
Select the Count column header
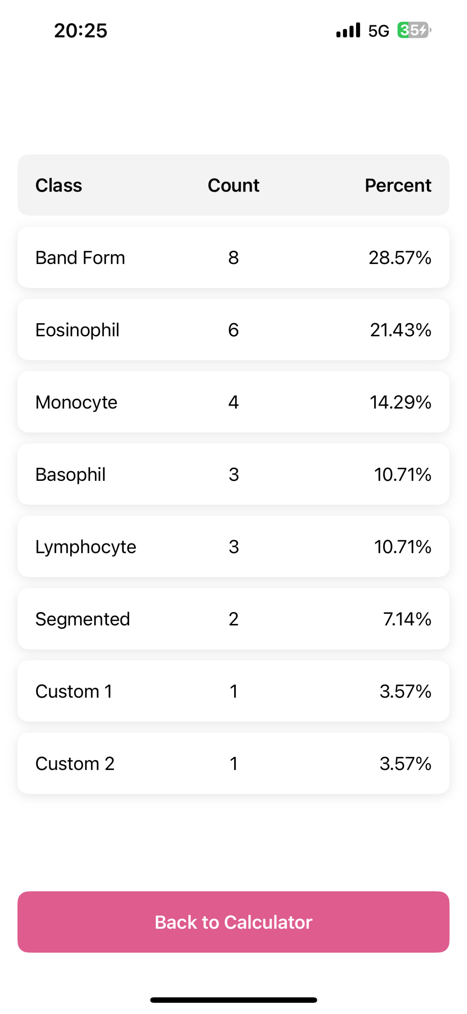[x=233, y=185]
